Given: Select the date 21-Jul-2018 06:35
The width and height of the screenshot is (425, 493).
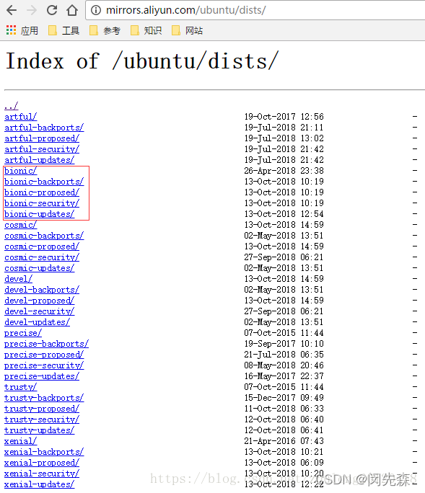Looking at the screenshot, I should pyautogui.click(x=284, y=355).
